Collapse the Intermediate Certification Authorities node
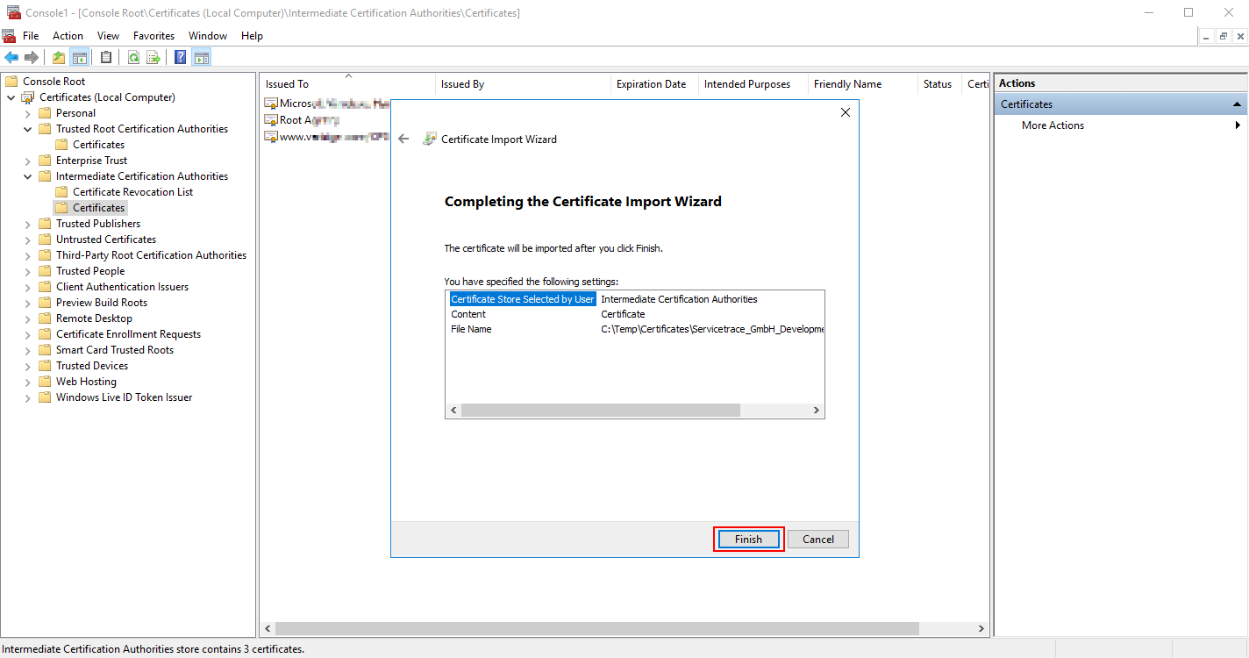 coord(27,175)
